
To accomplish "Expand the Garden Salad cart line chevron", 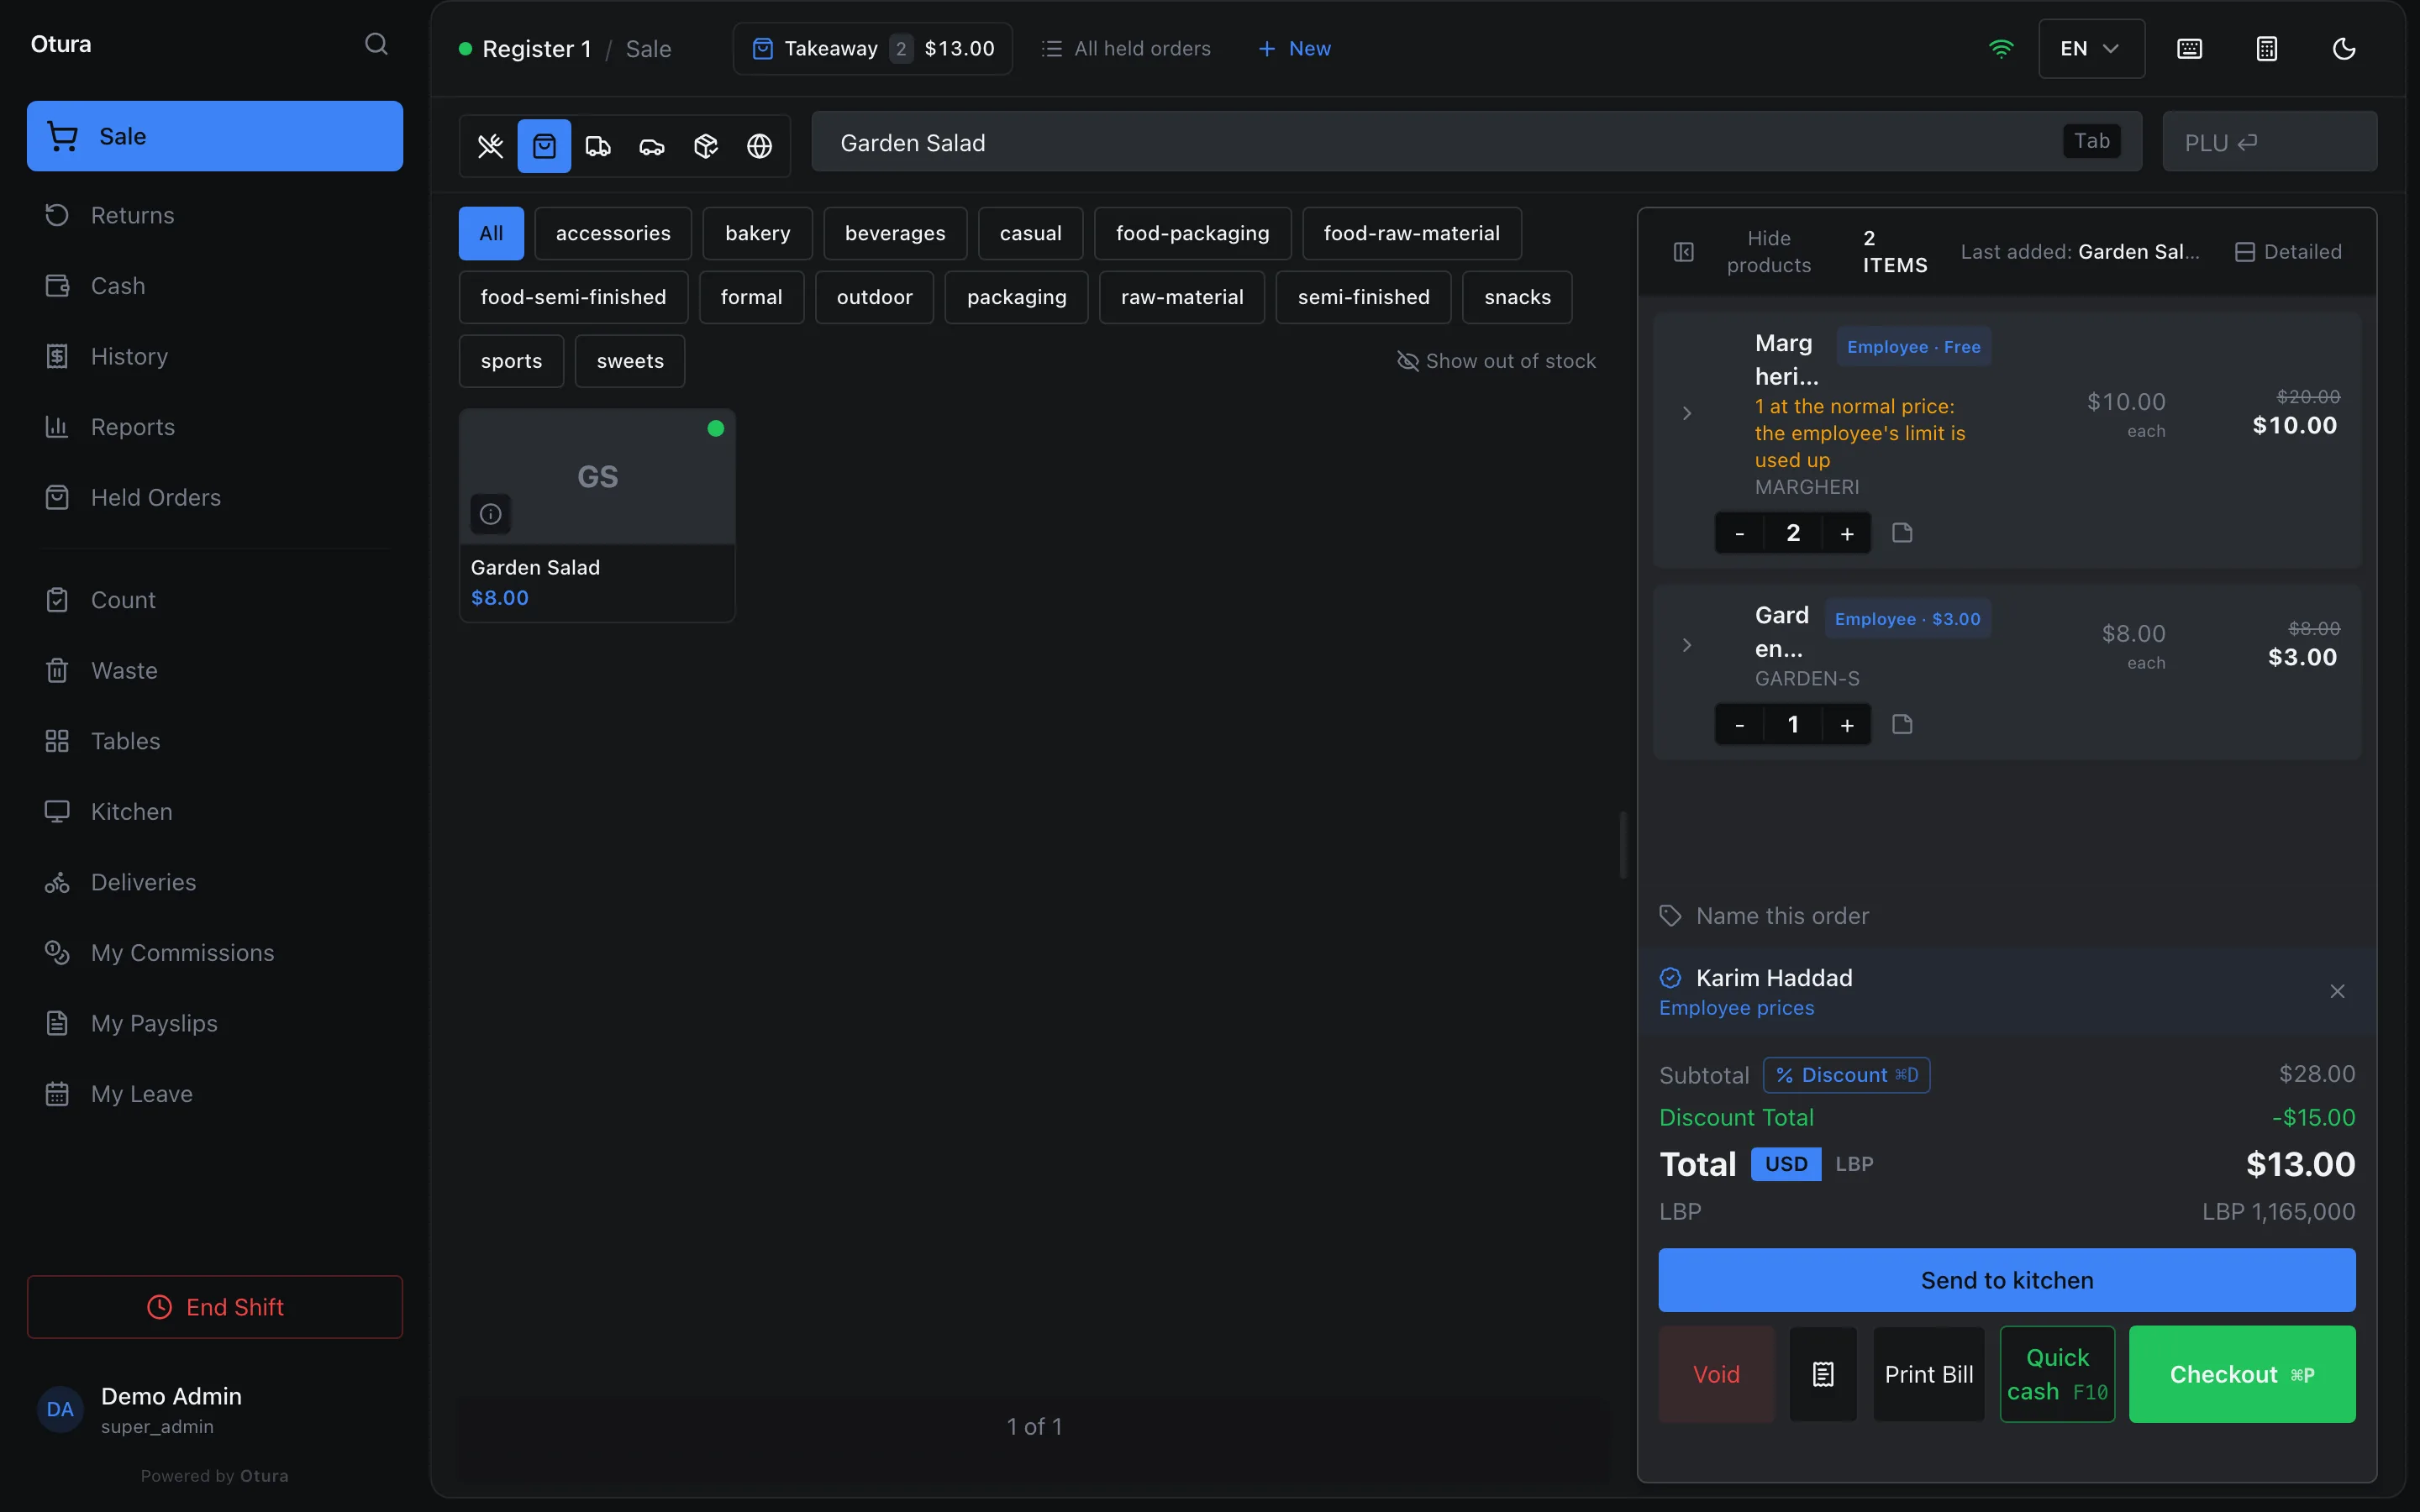I will coord(1687,645).
